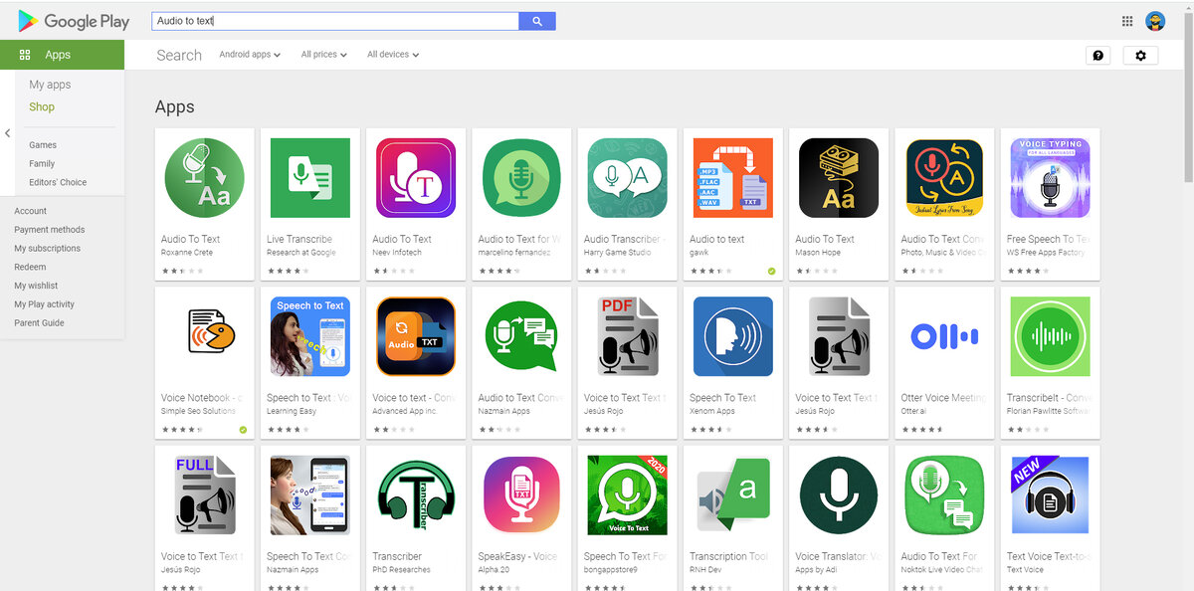Click the help question mark icon
This screenshot has height=591, width=1194.
[x=1097, y=55]
